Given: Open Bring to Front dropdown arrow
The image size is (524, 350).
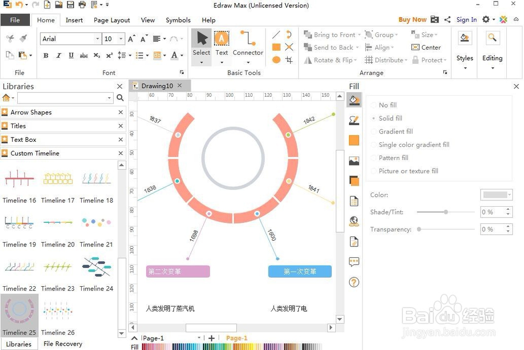Looking at the screenshot, I should tap(359, 35).
